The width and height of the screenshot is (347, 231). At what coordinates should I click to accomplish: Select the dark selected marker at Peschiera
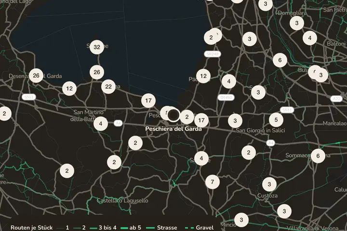pyautogui.click(x=173, y=115)
